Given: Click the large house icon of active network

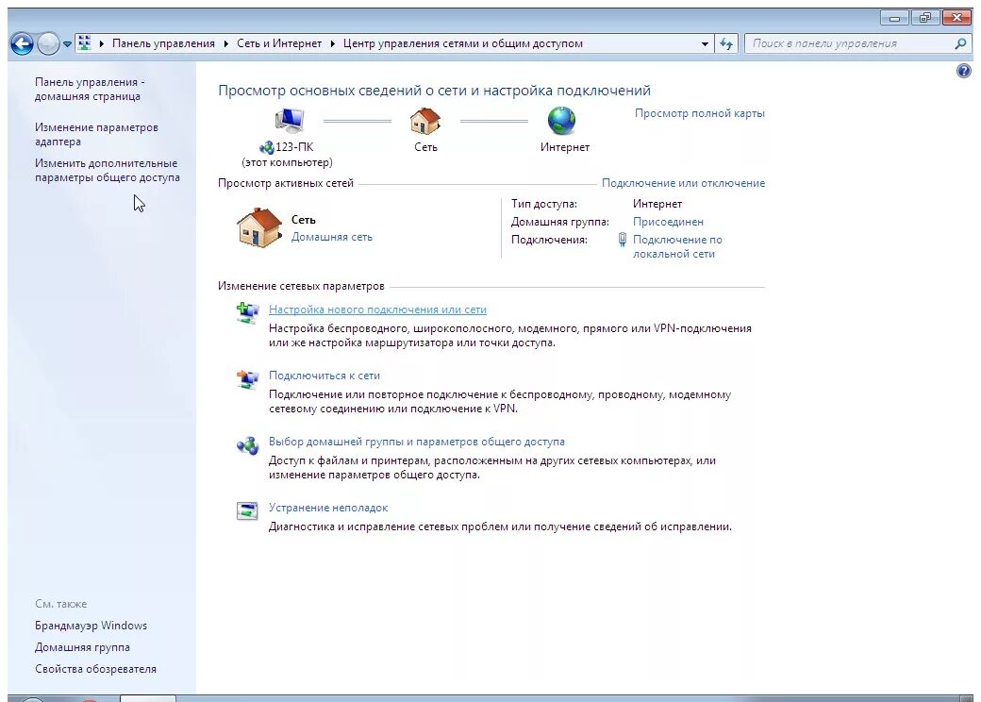Looking at the screenshot, I should pos(259,227).
